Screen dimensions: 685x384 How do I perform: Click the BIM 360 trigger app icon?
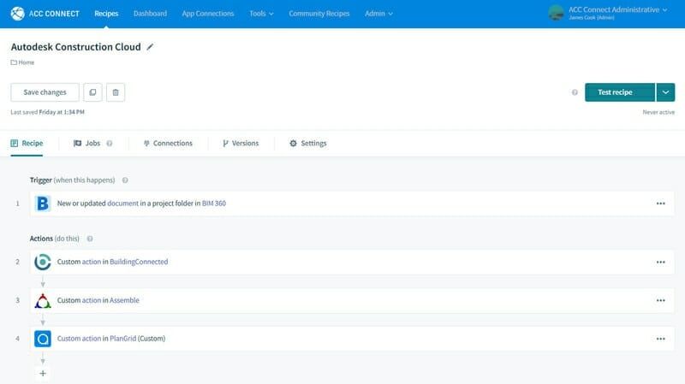click(x=43, y=204)
